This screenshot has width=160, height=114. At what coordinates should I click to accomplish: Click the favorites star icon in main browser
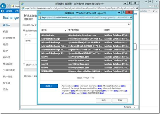pyautogui.click(x=154, y=6)
